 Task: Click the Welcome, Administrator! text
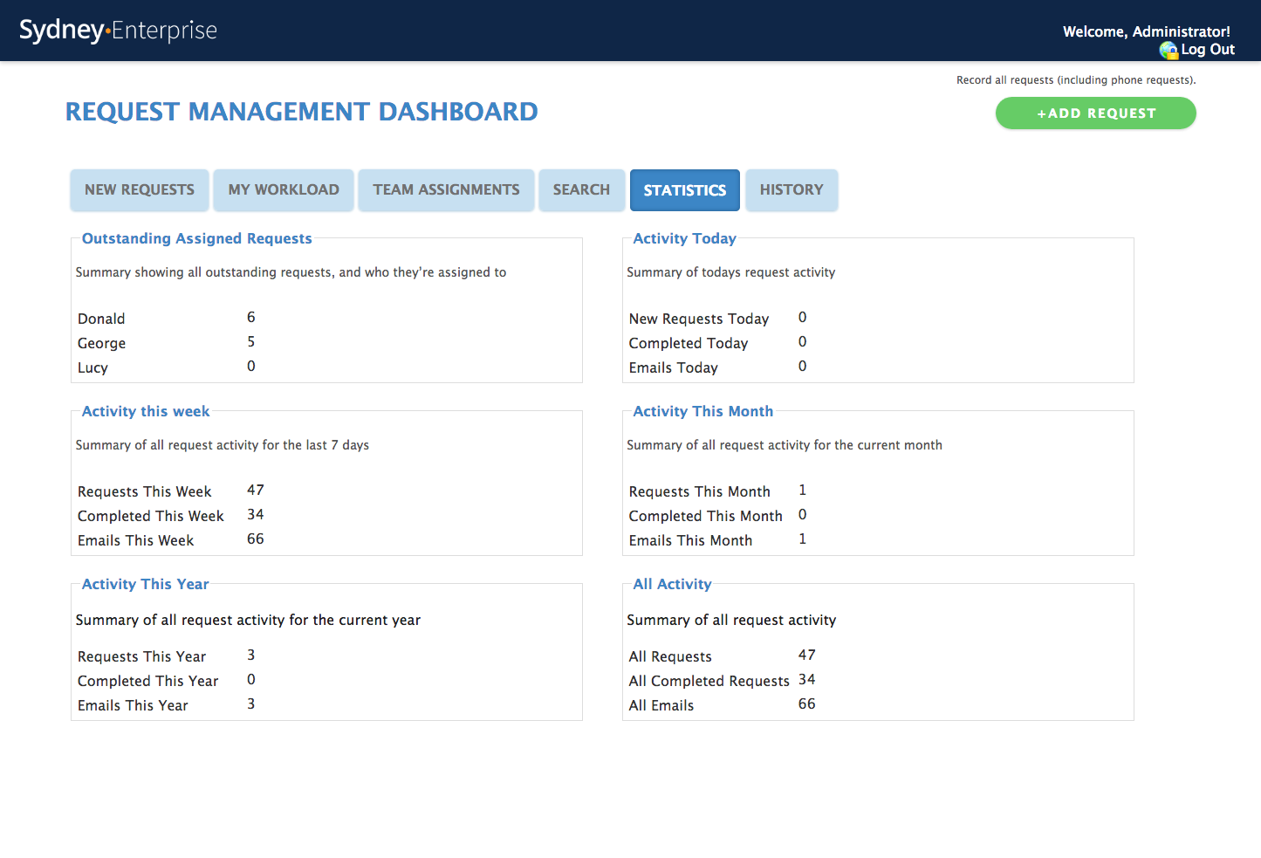(x=1146, y=31)
